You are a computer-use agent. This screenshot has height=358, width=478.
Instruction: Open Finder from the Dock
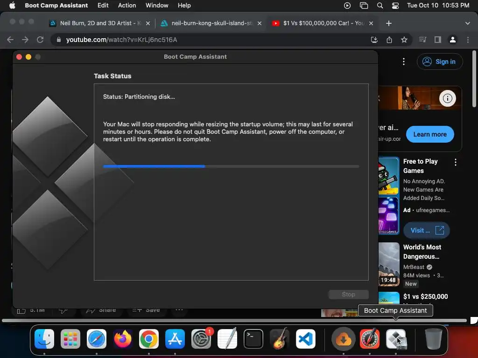coord(44,339)
